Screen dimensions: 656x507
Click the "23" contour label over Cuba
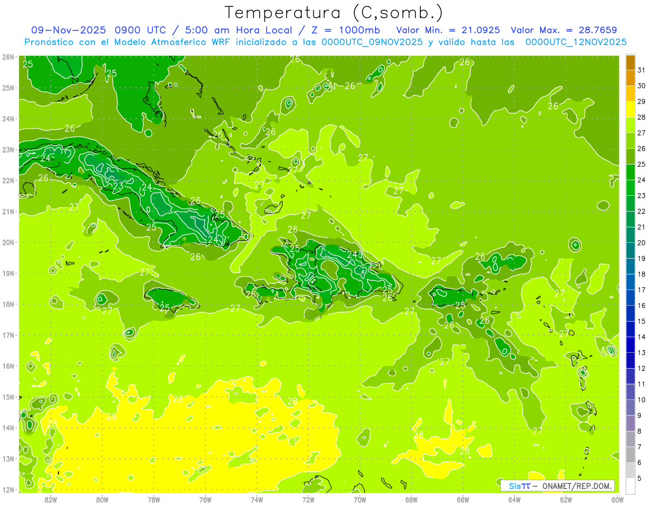pos(118,186)
